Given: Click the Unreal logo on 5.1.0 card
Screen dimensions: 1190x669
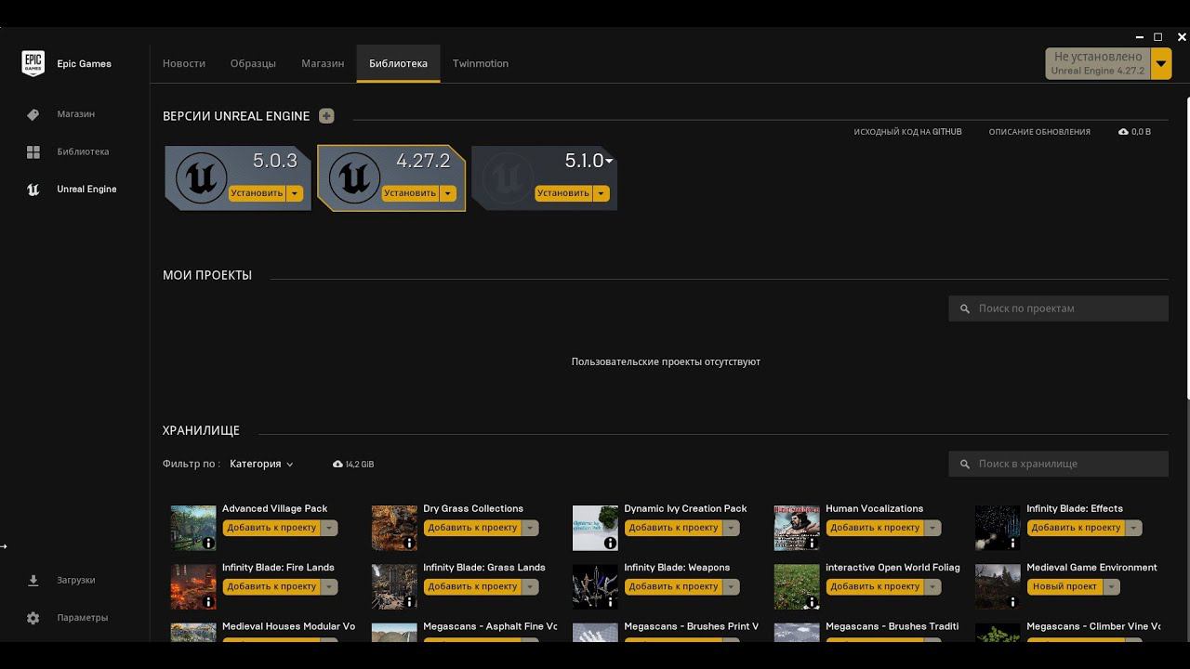Looking at the screenshot, I should coord(508,177).
